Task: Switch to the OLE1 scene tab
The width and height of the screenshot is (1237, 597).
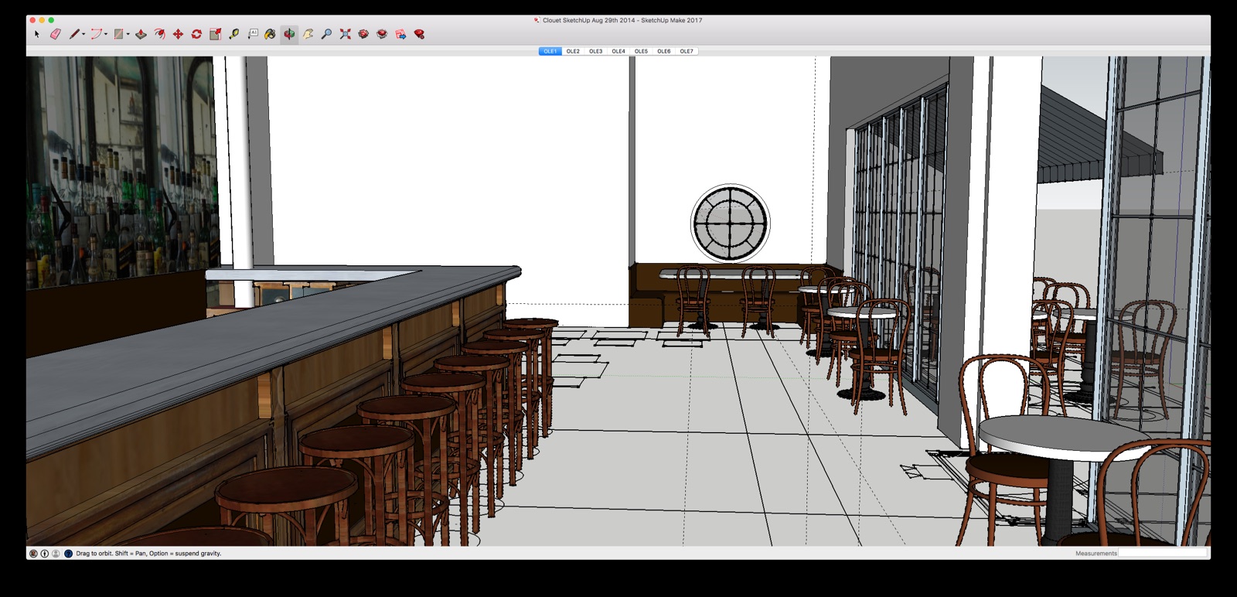Action: coord(550,51)
